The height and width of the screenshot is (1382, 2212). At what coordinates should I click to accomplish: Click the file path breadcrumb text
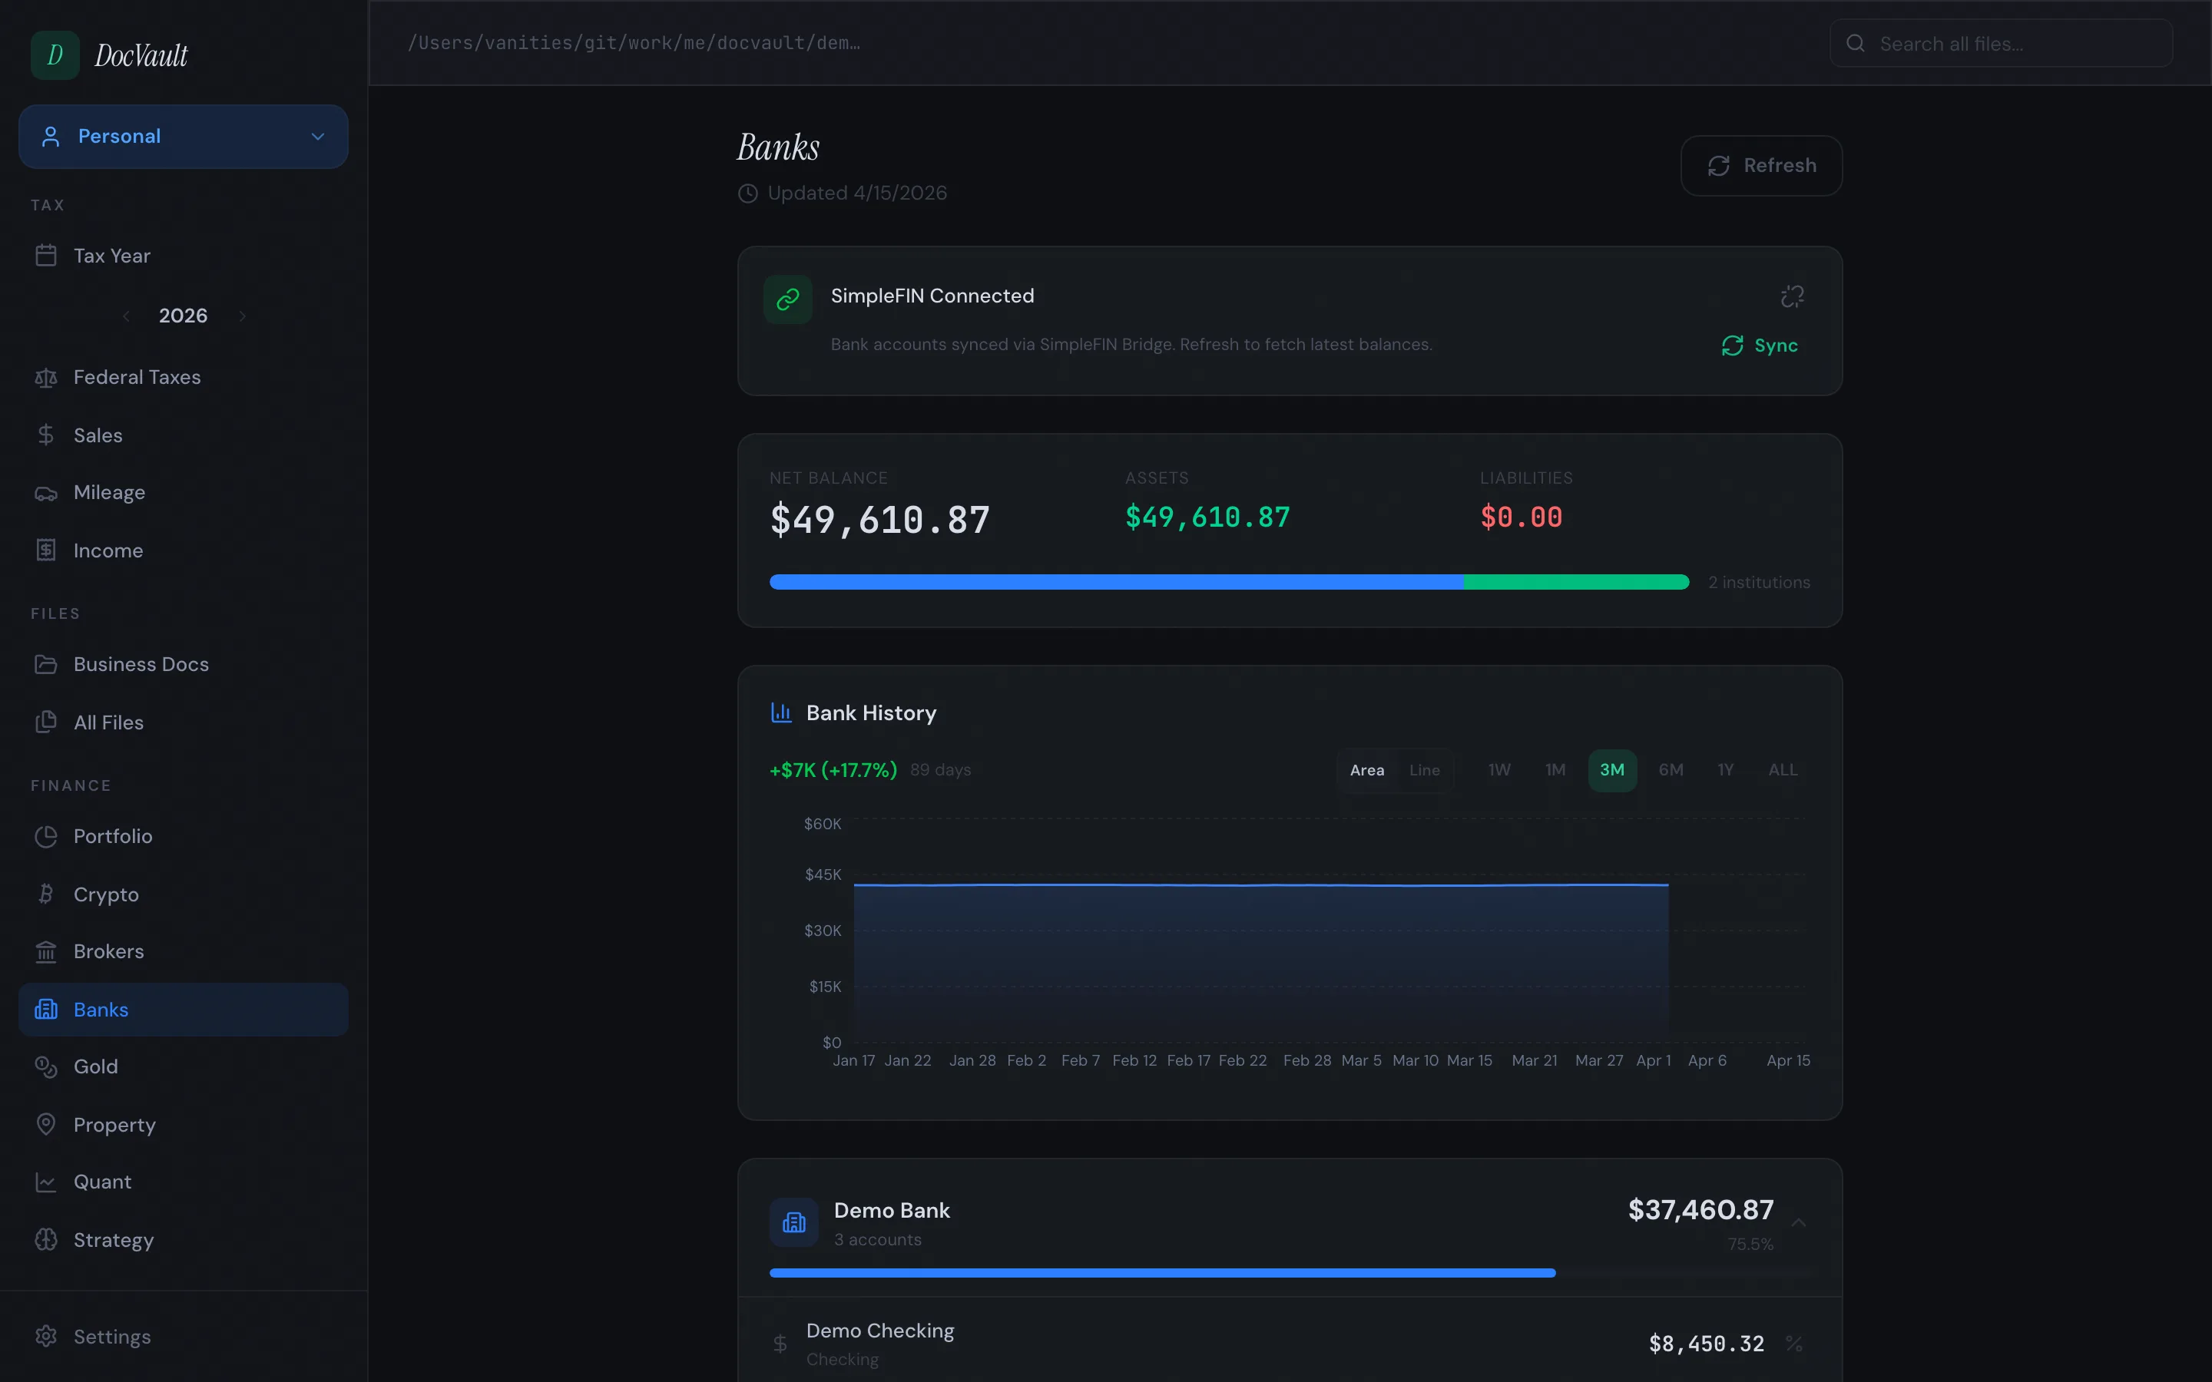634,43
